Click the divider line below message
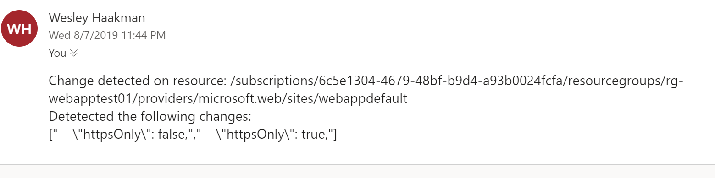Screen dimensions: 715x178 click(357, 164)
